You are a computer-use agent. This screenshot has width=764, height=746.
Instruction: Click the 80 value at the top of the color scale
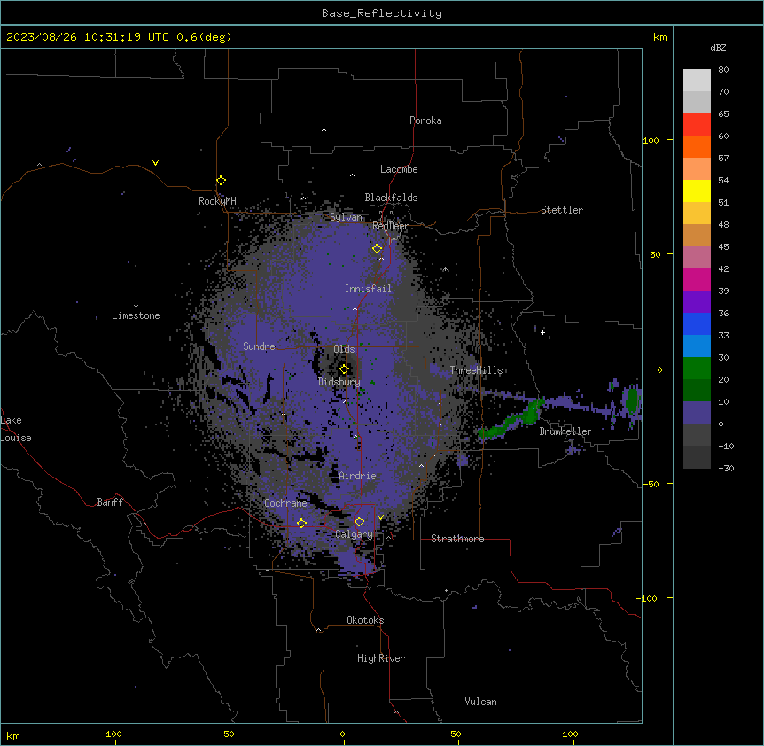tap(723, 70)
